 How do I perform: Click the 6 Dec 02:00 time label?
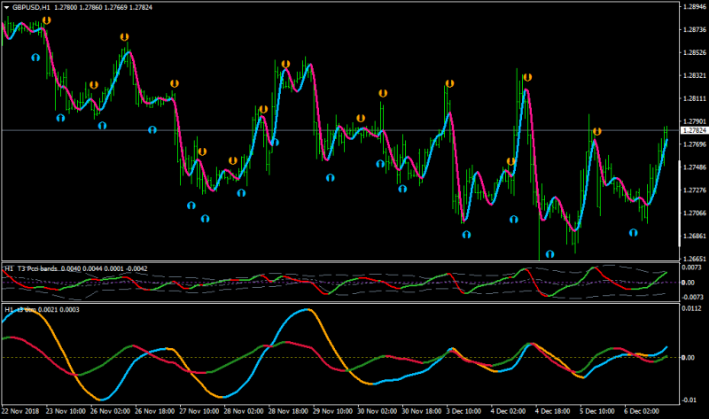coord(642,411)
